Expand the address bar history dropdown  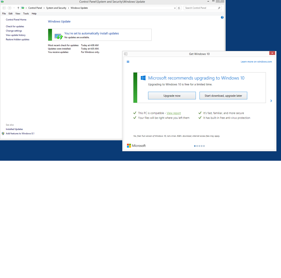pos(175,8)
